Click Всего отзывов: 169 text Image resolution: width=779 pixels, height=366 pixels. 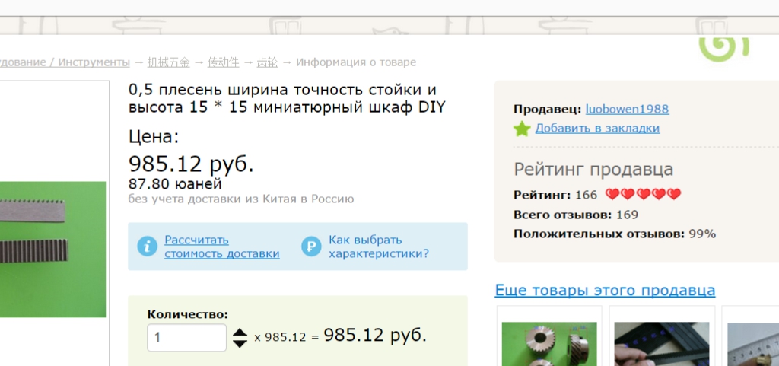pos(576,215)
